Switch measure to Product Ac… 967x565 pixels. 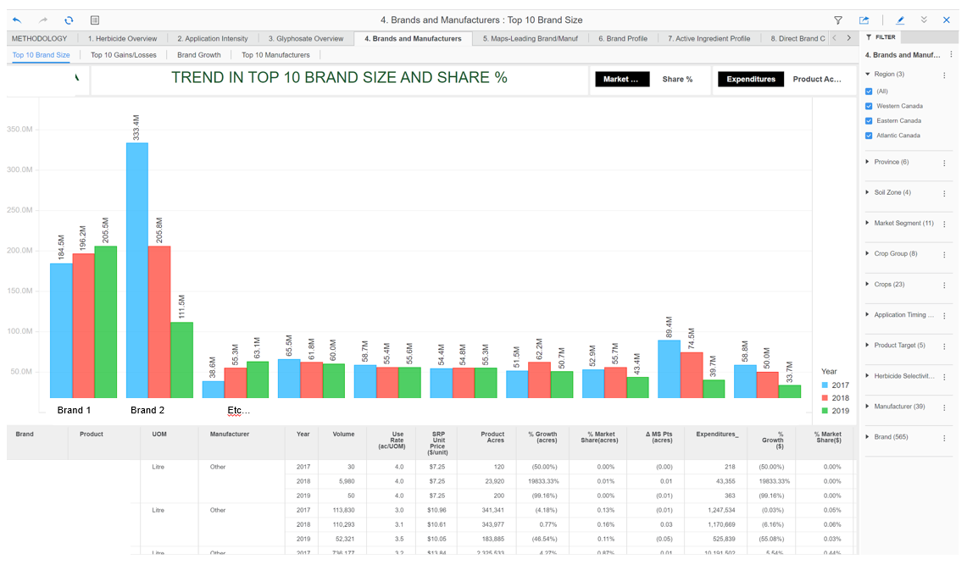(x=816, y=79)
